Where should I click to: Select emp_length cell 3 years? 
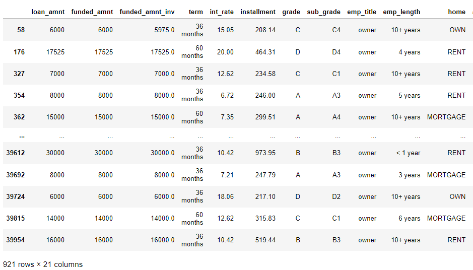tap(410, 175)
